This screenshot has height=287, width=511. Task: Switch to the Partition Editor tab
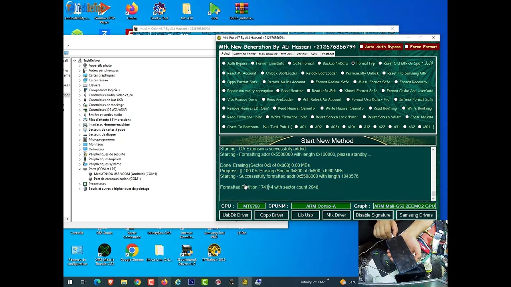(244, 54)
